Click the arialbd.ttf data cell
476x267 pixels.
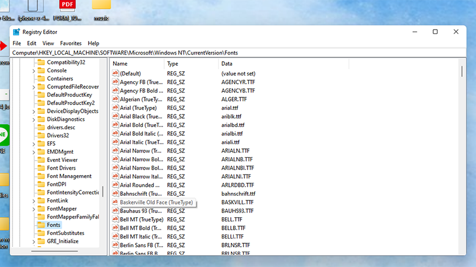click(233, 125)
